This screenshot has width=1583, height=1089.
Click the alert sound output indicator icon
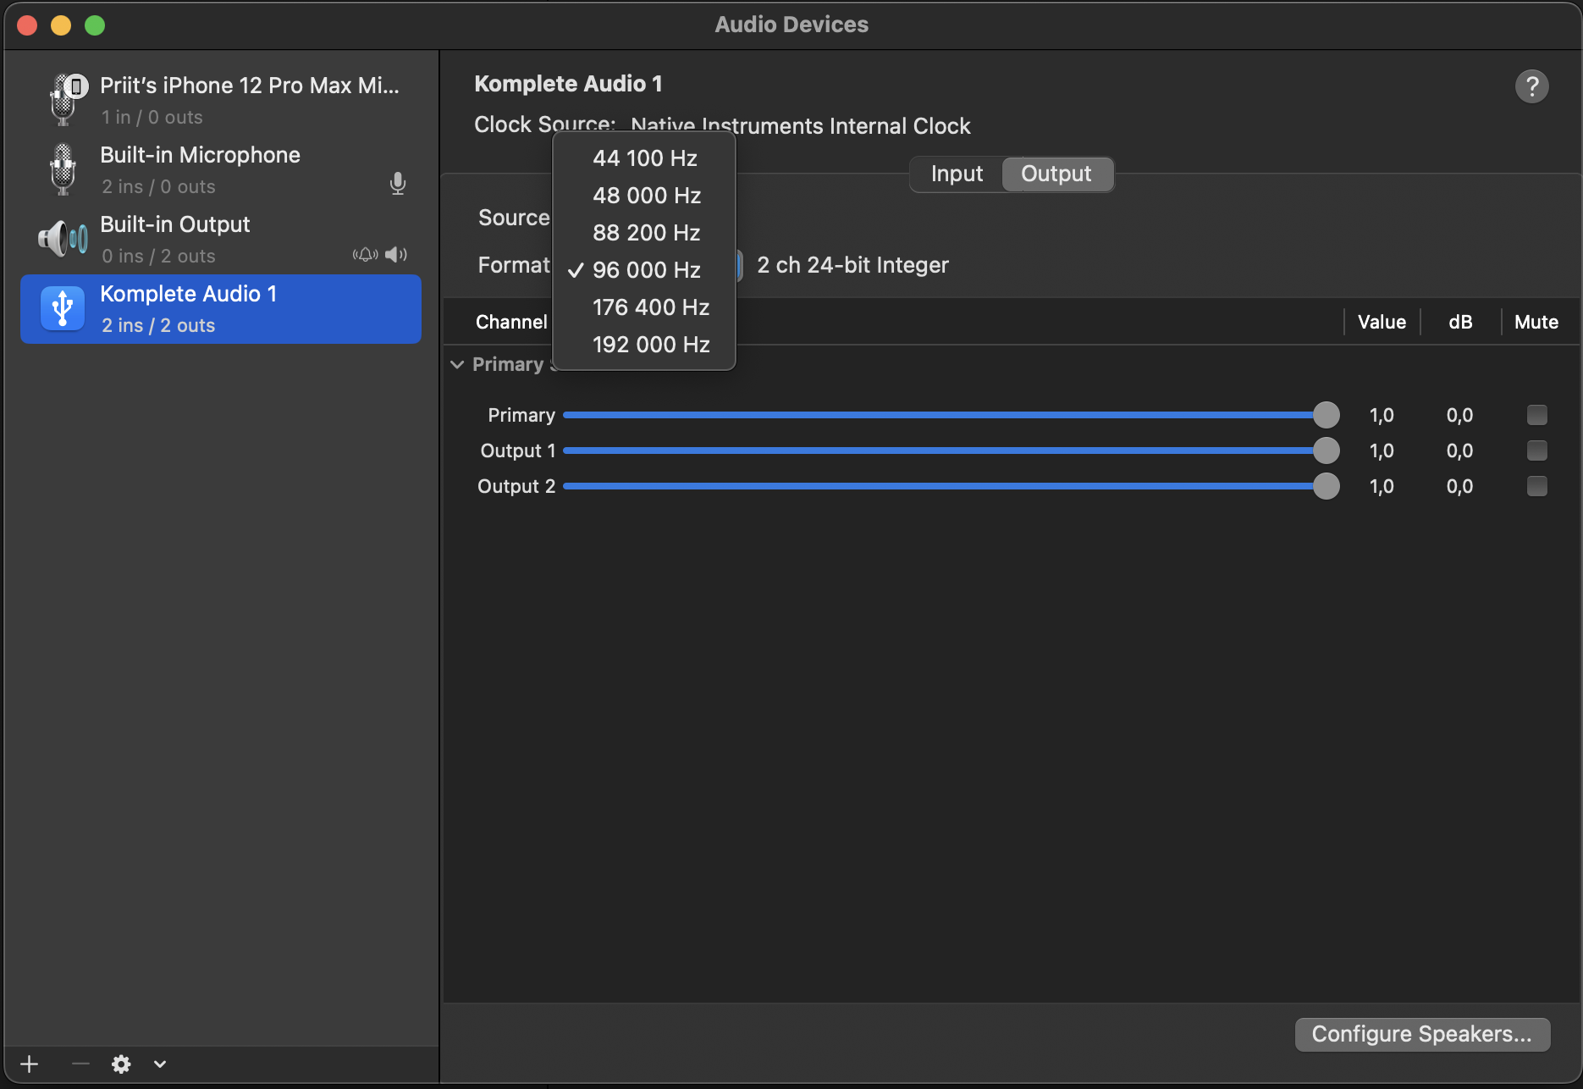tap(366, 255)
